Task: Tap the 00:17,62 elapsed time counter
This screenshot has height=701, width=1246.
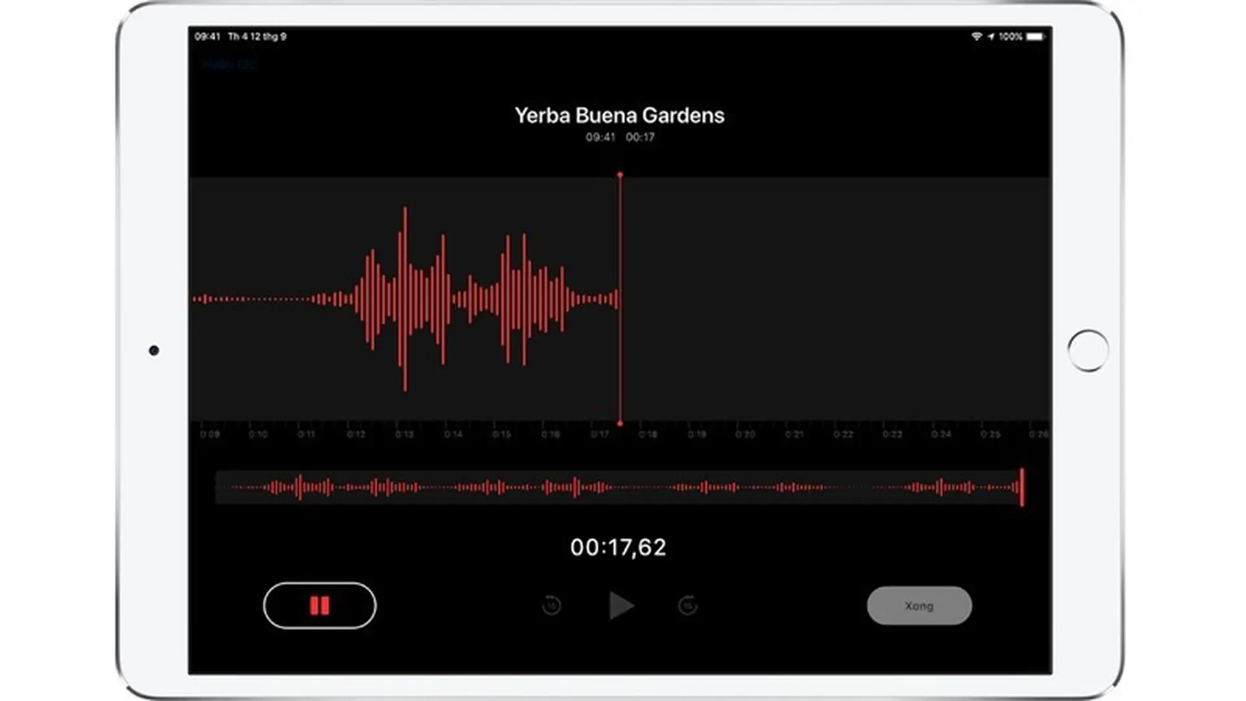Action: coord(618,547)
